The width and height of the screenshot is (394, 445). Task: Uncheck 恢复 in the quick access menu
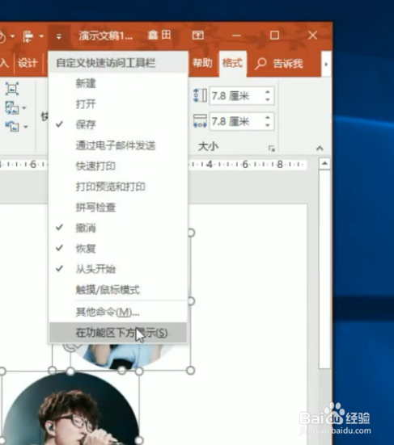(x=117, y=249)
